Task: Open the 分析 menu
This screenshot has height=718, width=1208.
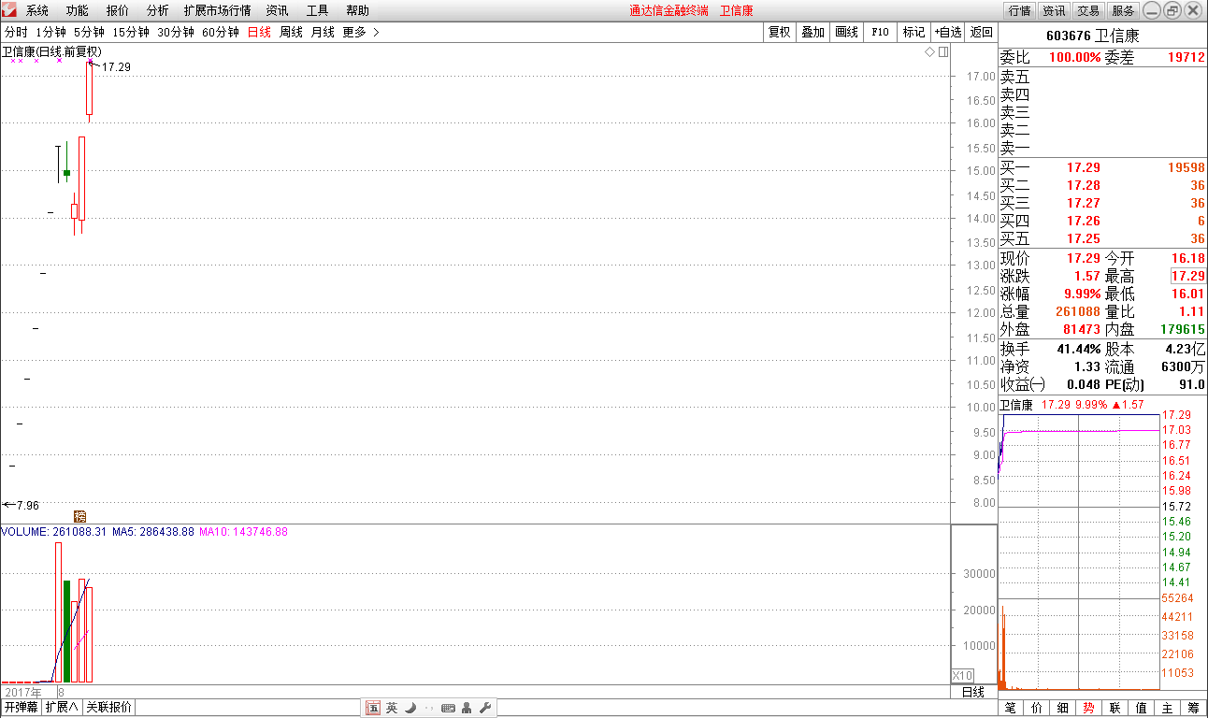Action: [x=158, y=11]
